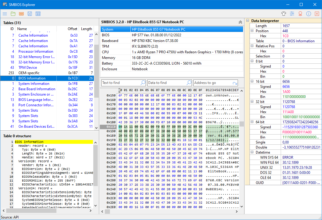Click the structure panel horizontal scrollbar thumb
Viewport: 322px width, 220px height.
pyautogui.click(x=31, y=211)
